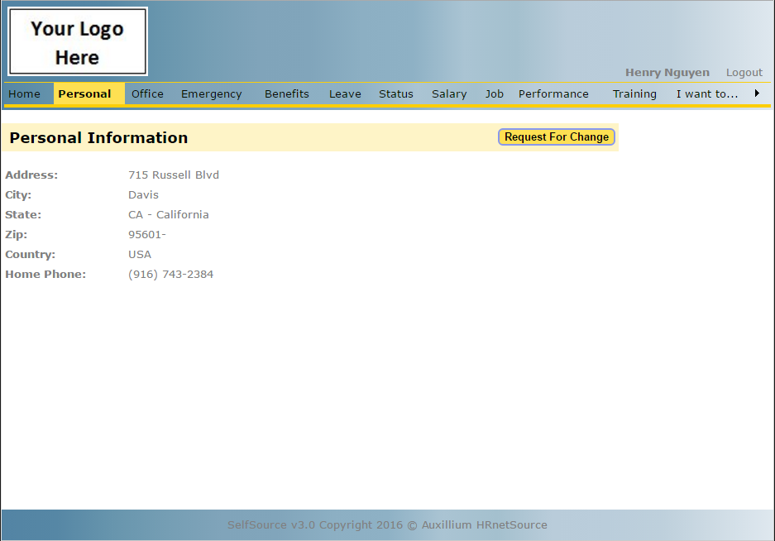This screenshot has height=541, width=775.
Task: Click the state value CA - California
Action: pyautogui.click(x=169, y=214)
